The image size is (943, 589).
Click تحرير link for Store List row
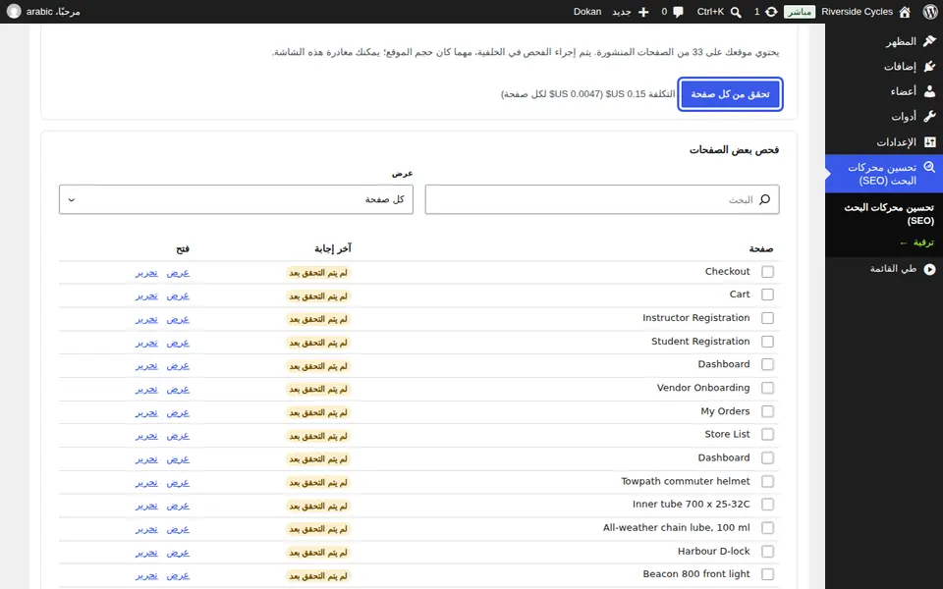[x=146, y=436]
